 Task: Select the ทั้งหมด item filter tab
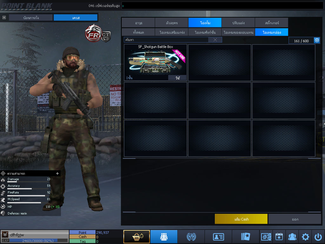click(x=138, y=32)
